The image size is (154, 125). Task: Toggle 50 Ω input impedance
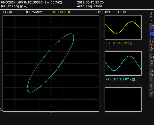click(x=152, y=60)
